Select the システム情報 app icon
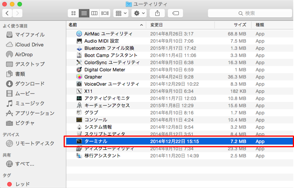The width and height of the screenshot is (294, 188). pyautogui.click(x=79, y=127)
